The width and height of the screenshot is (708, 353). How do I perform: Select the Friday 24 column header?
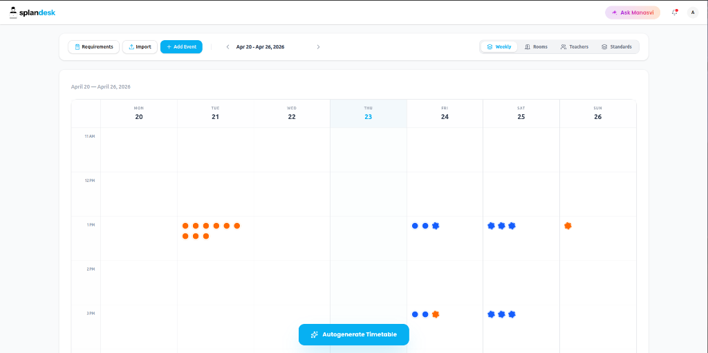(x=445, y=114)
